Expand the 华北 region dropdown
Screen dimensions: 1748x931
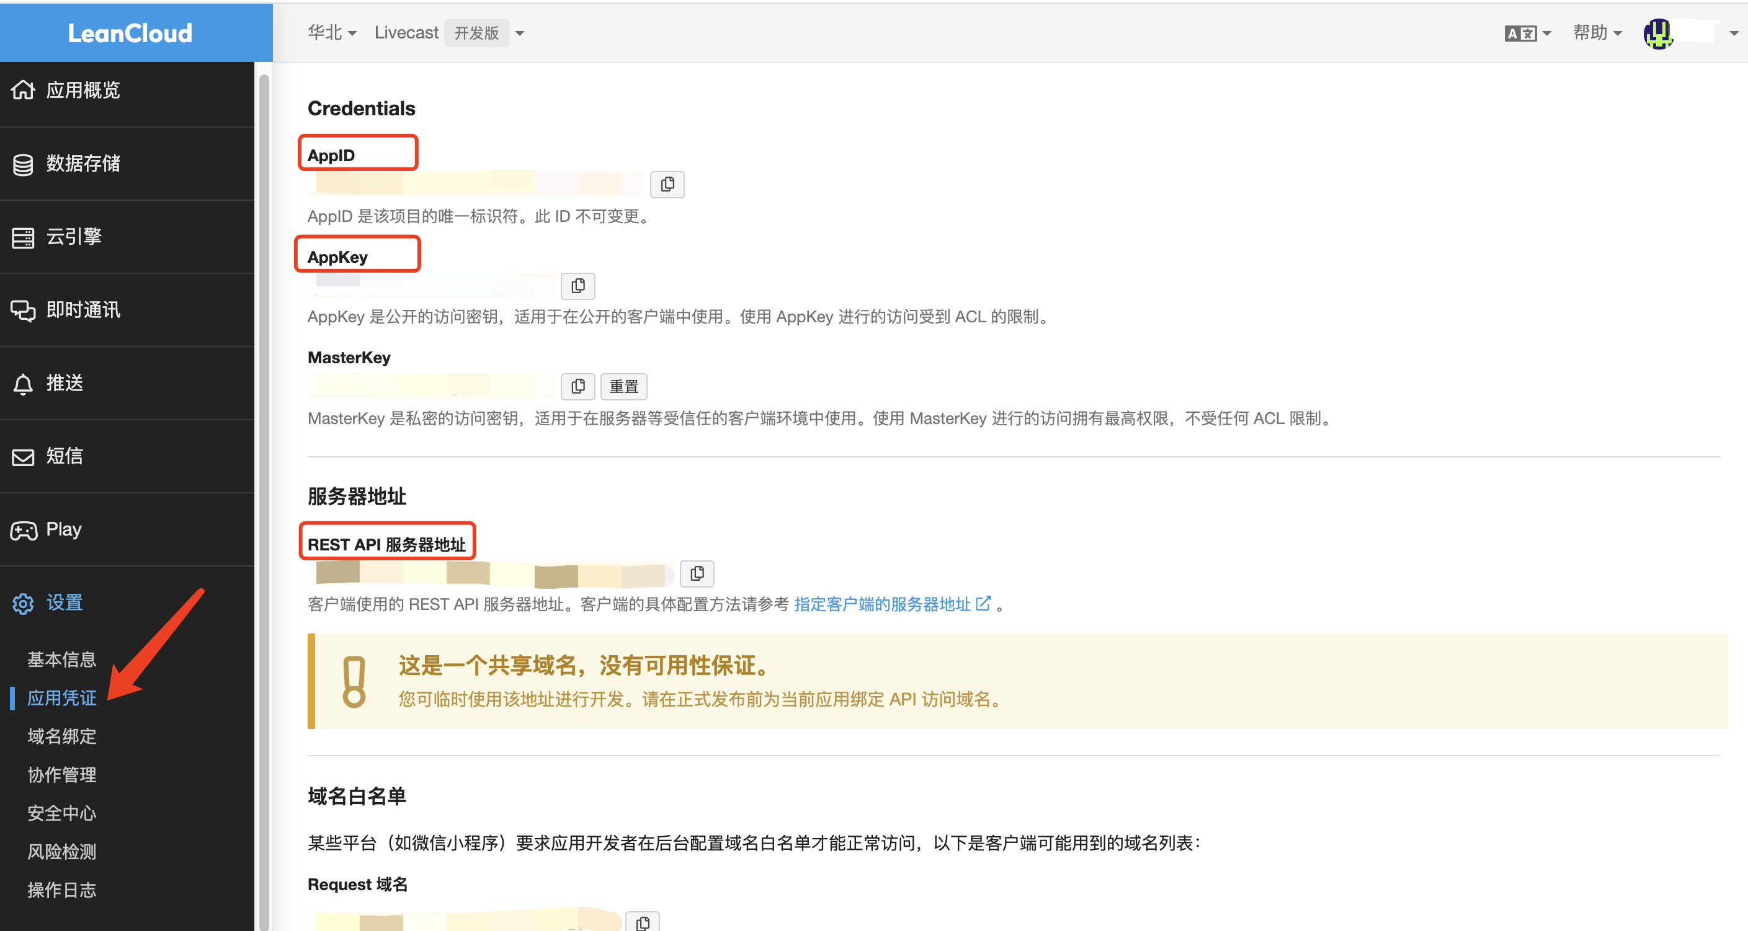(332, 33)
